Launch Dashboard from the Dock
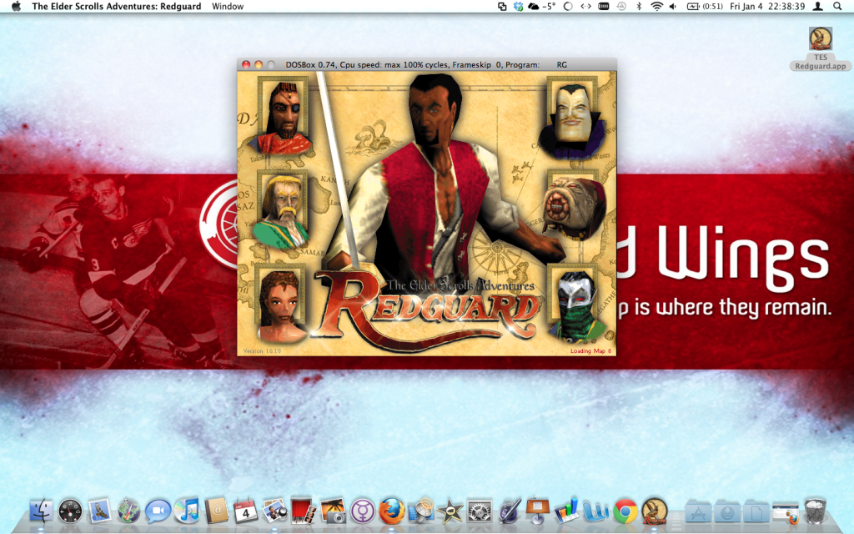Viewport: 854px width, 534px height. pyautogui.click(x=70, y=511)
